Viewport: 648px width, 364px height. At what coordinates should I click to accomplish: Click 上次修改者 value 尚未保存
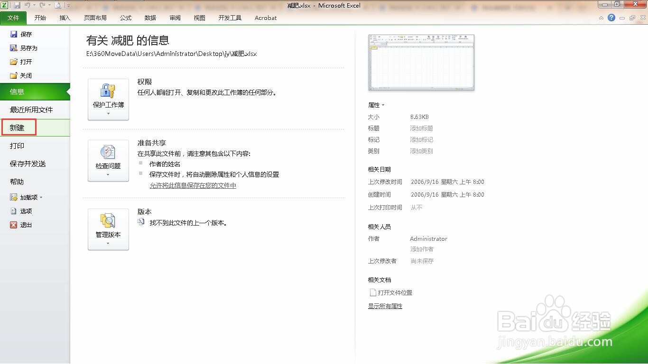(x=422, y=261)
